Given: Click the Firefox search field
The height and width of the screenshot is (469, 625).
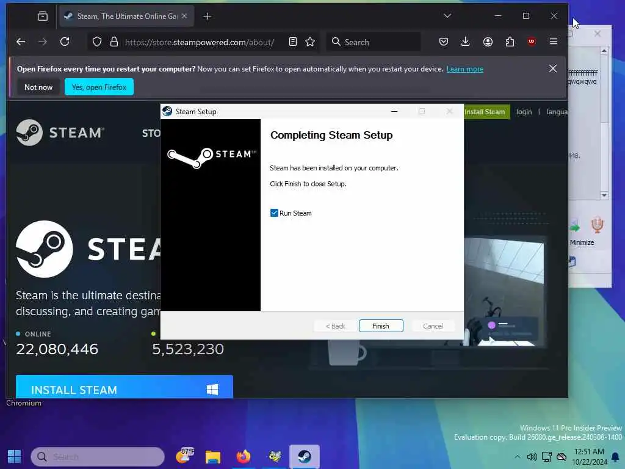Looking at the screenshot, I should [x=374, y=42].
